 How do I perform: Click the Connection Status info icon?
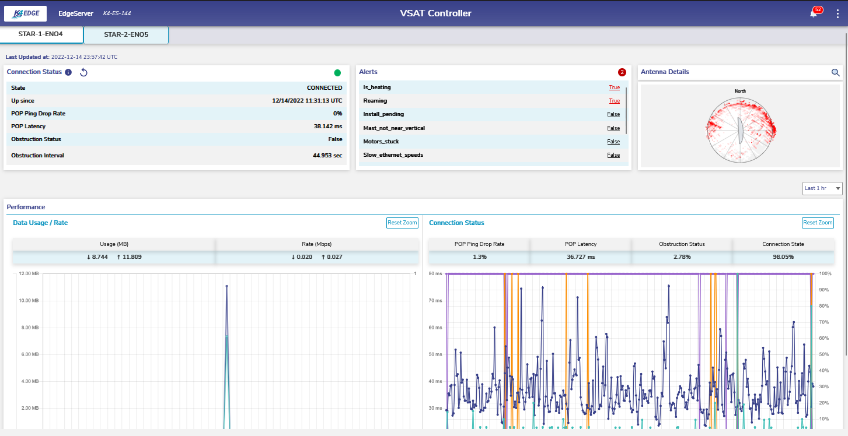point(68,72)
